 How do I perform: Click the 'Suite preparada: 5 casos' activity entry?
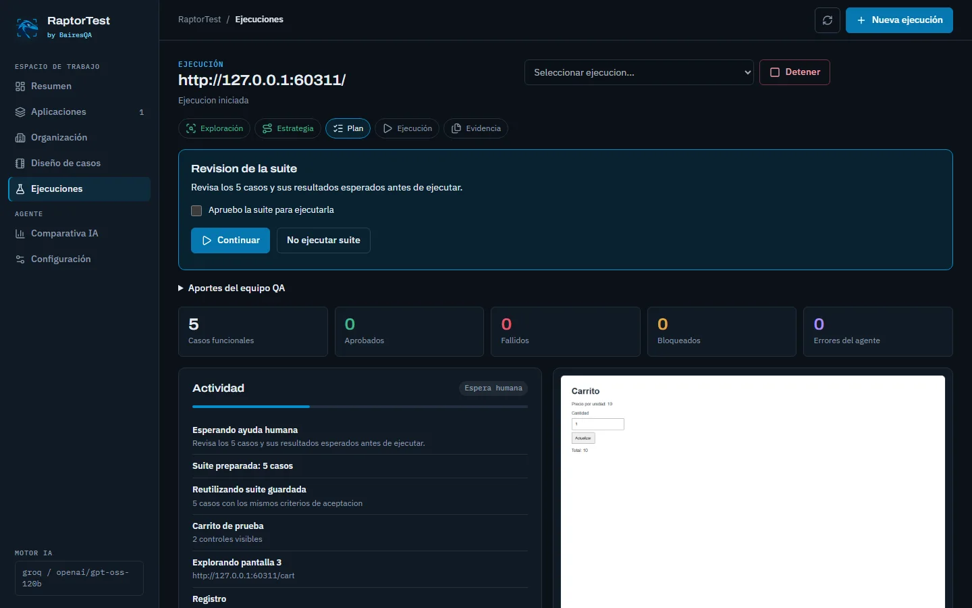pos(360,466)
